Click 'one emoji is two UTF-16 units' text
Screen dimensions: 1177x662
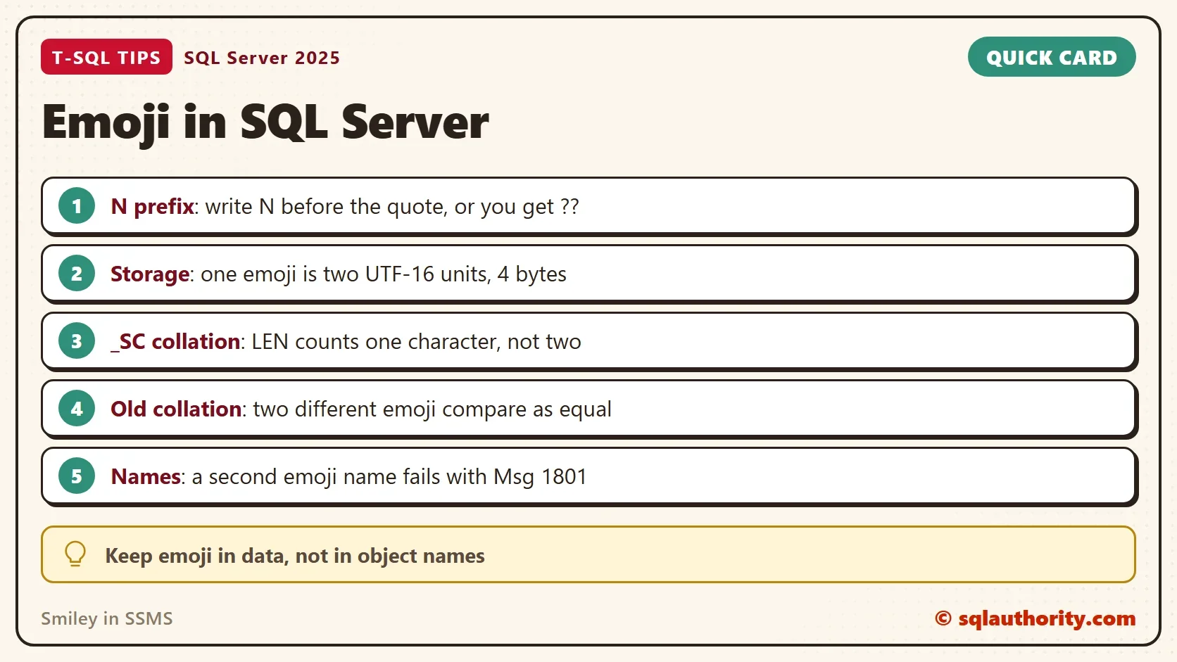point(345,274)
